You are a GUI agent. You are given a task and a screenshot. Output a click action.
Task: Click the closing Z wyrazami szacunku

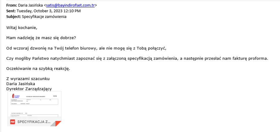tap(28, 79)
